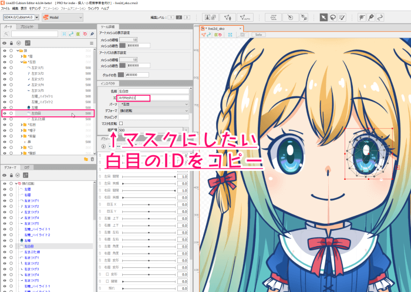Image resolution: width=411 pixels, height=292 pixels.
Task: Switch to the ログ tab
Action: pos(27,167)
